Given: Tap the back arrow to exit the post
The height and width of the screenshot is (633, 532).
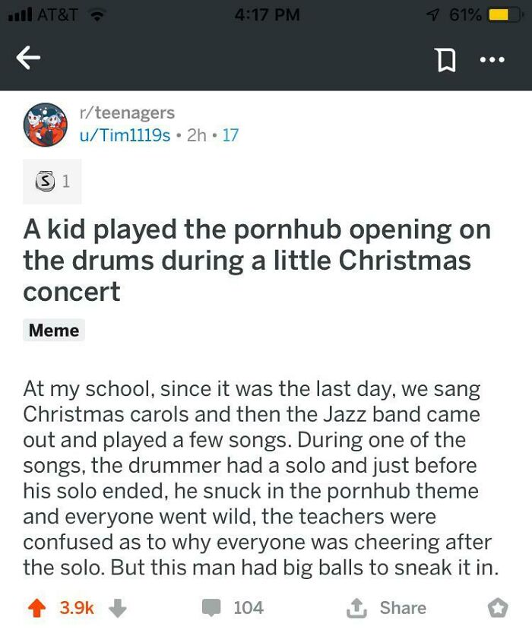Looking at the screenshot, I should [28, 57].
